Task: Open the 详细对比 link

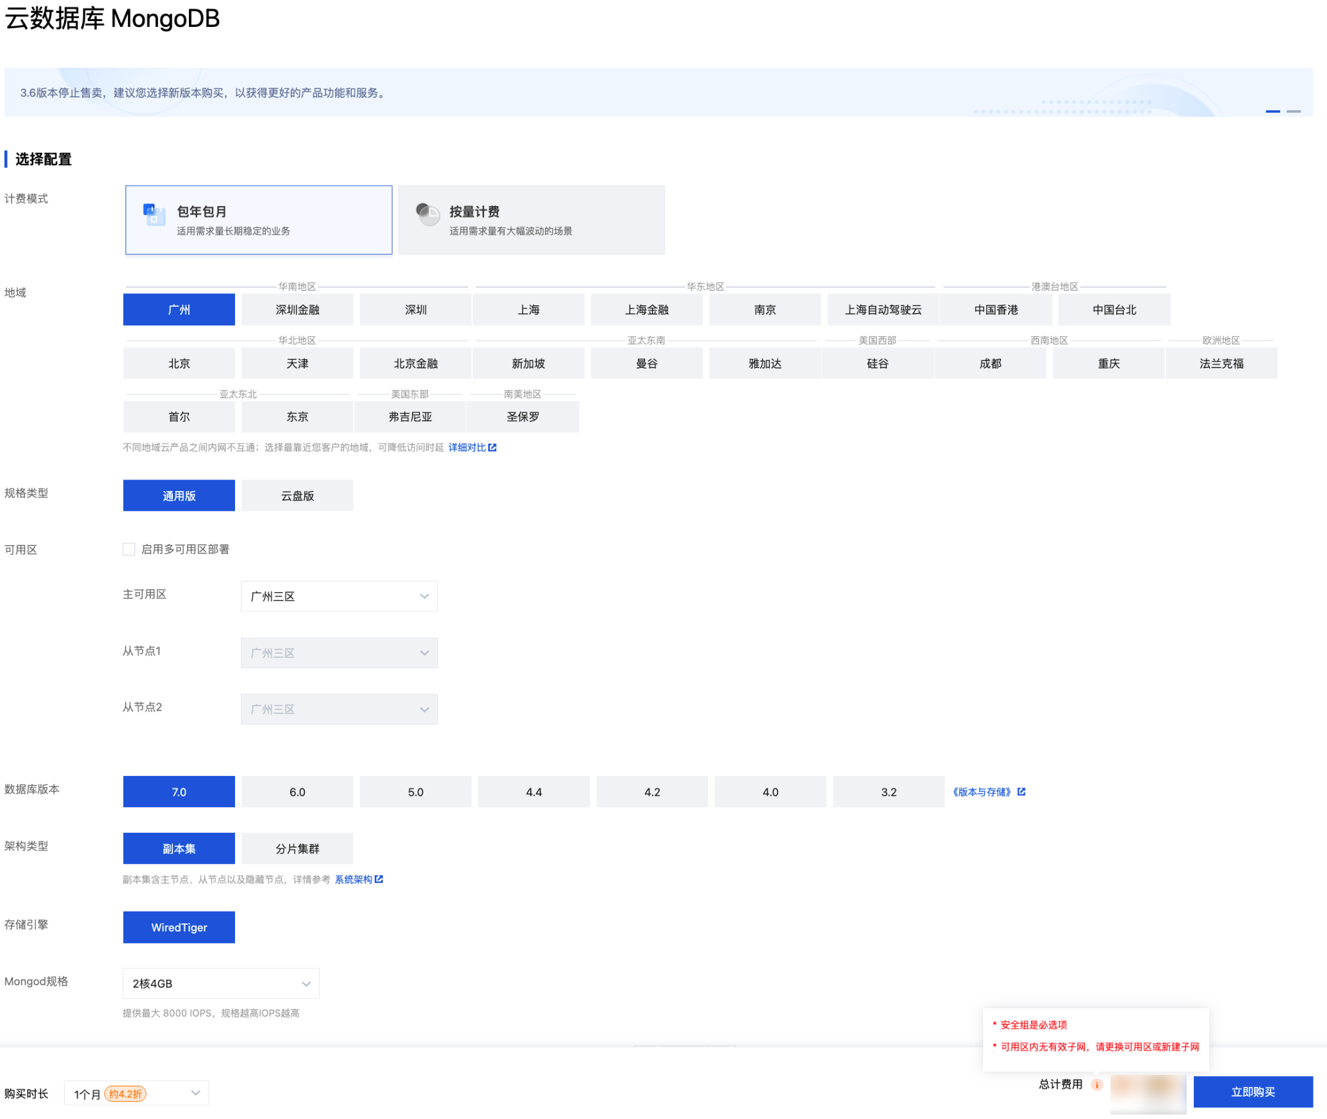Action: coord(467,447)
